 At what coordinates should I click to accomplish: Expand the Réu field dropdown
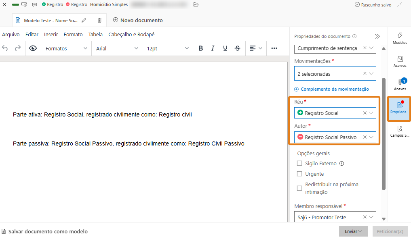coord(371,113)
